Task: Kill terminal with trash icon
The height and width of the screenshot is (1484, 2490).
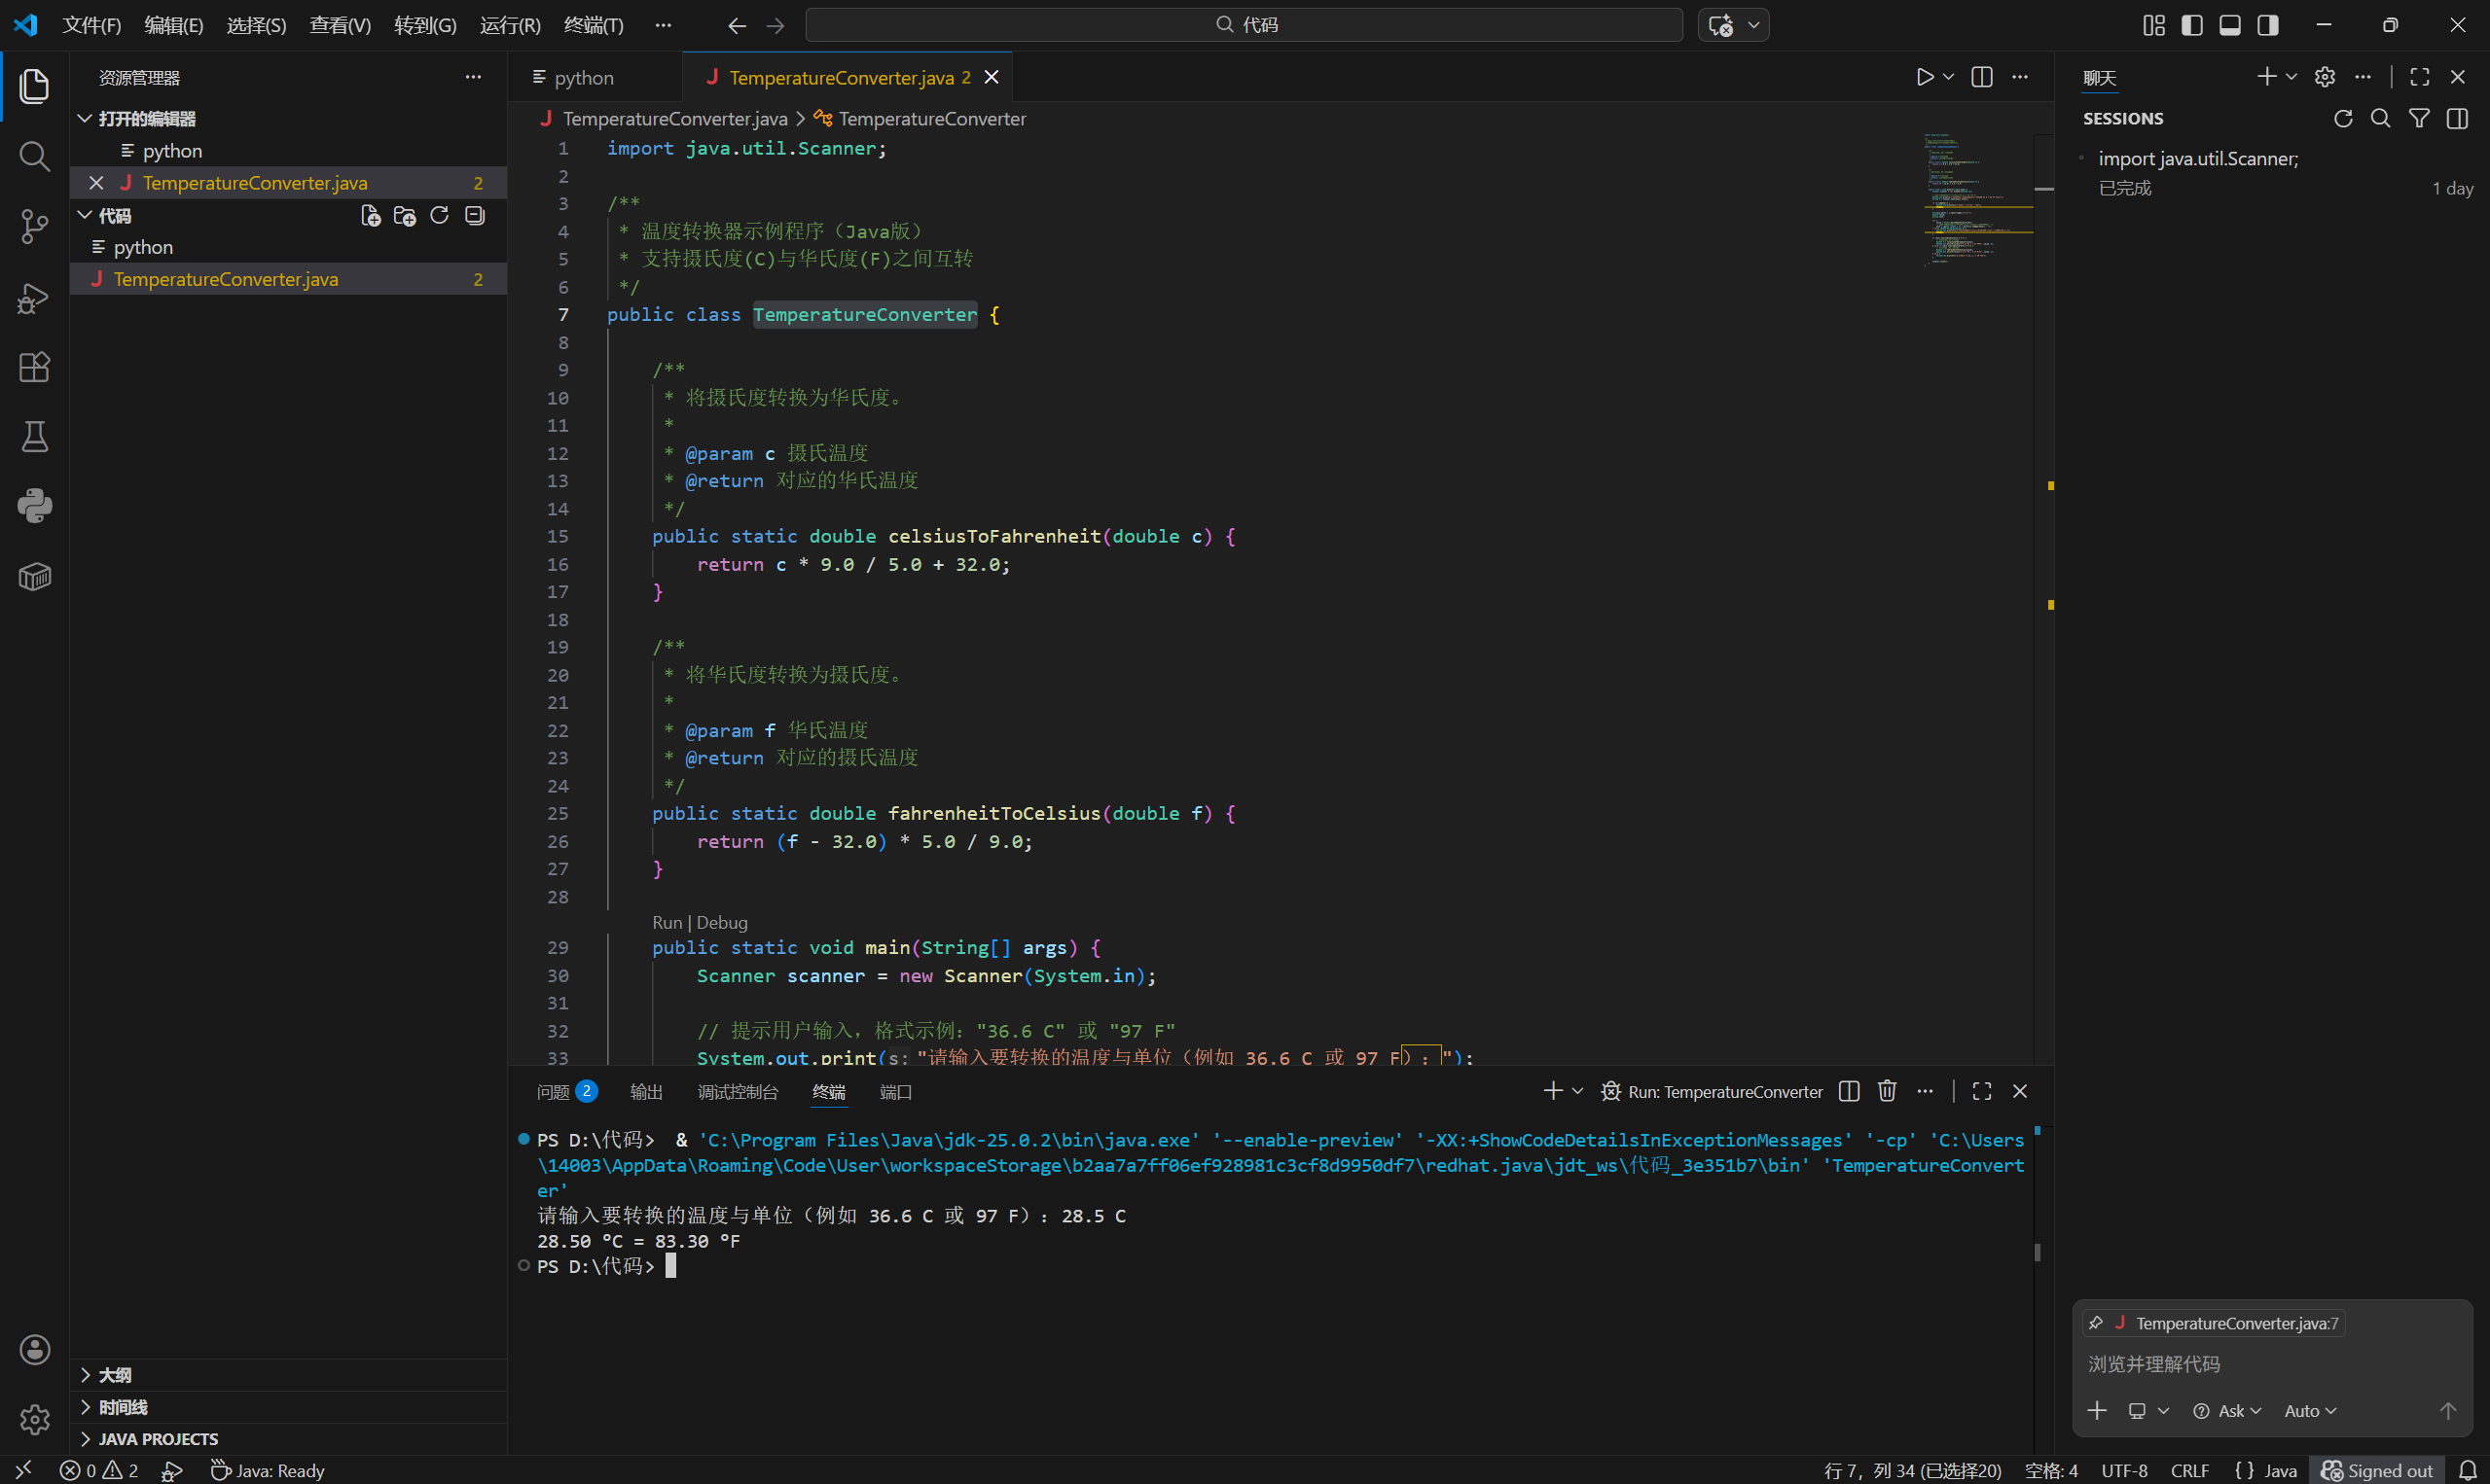Action: point(1887,1091)
